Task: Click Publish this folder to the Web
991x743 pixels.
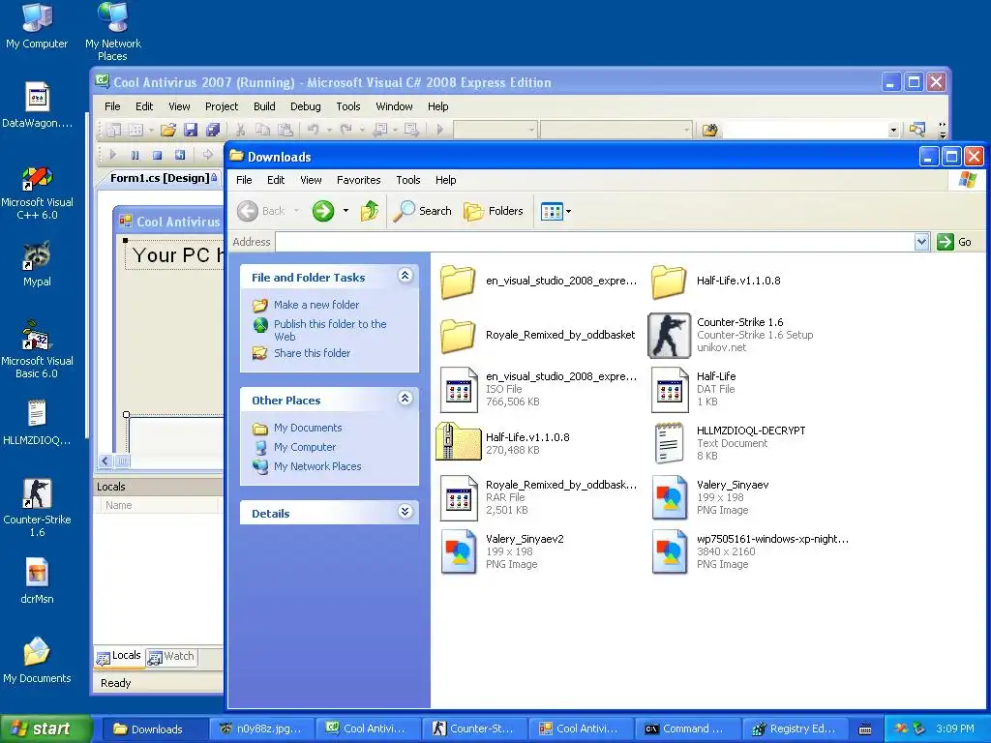Action: (330, 330)
